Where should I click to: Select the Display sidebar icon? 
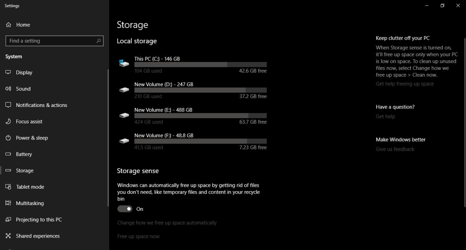[x=9, y=72]
